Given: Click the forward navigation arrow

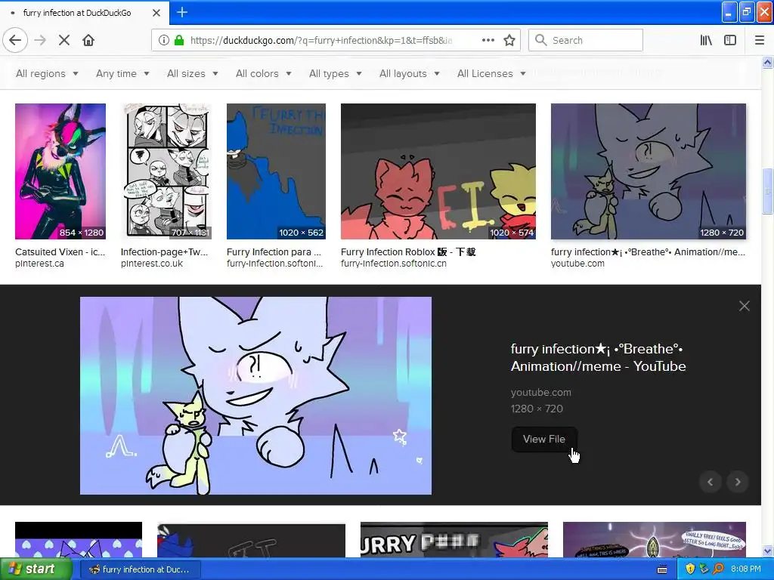Looking at the screenshot, I should (x=41, y=40).
